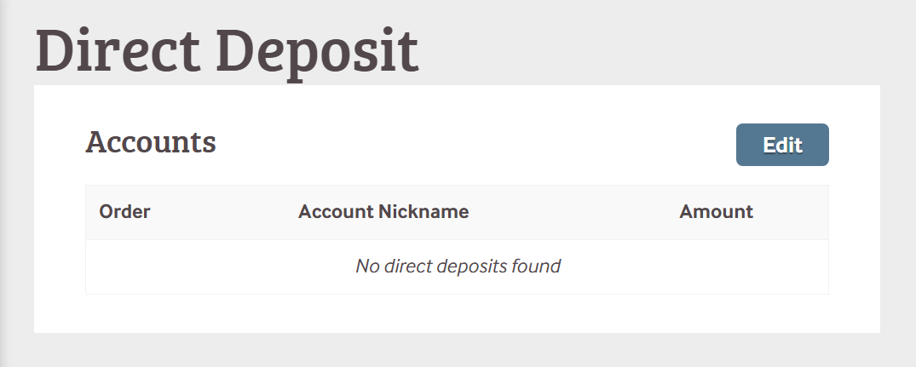Image resolution: width=916 pixels, height=367 pixels.
Task: Click "deposits" in the empty-table message
Action: (471, 266)
